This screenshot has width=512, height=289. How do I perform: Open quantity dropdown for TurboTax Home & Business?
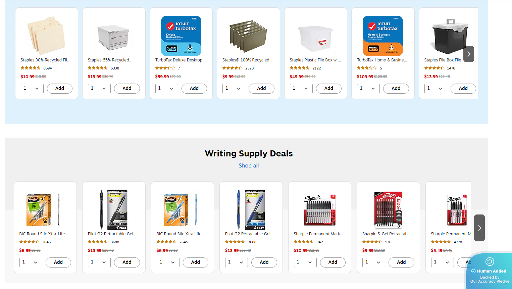click(368, 89)
